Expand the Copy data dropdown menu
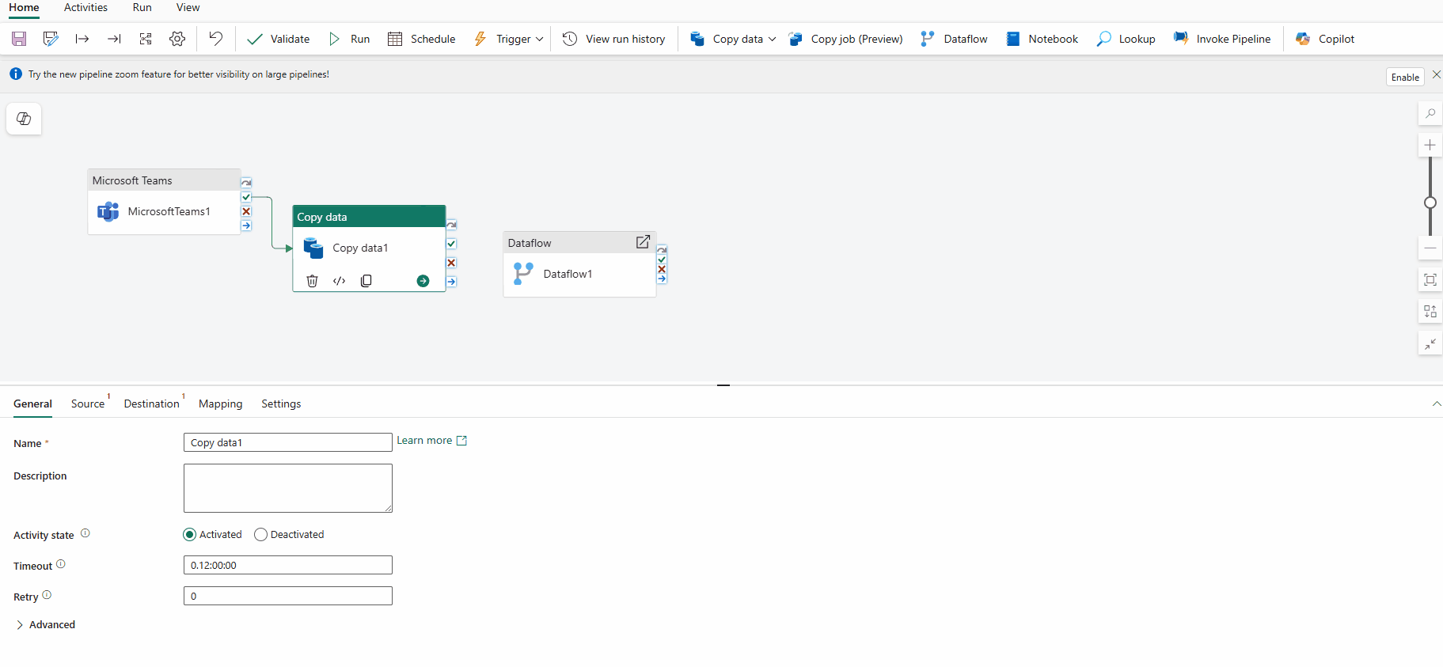Viewport: 1443px width, 667px height. coord(772,39)
